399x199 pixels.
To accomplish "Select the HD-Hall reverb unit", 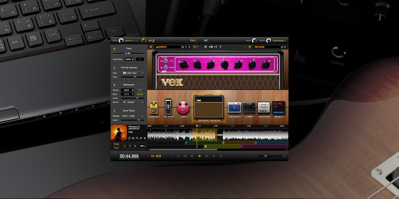I will click(x=279, y=107).
